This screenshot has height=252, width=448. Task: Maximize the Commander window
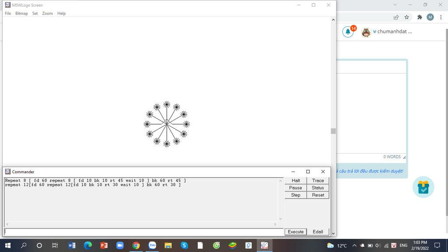tap(308, 171)
